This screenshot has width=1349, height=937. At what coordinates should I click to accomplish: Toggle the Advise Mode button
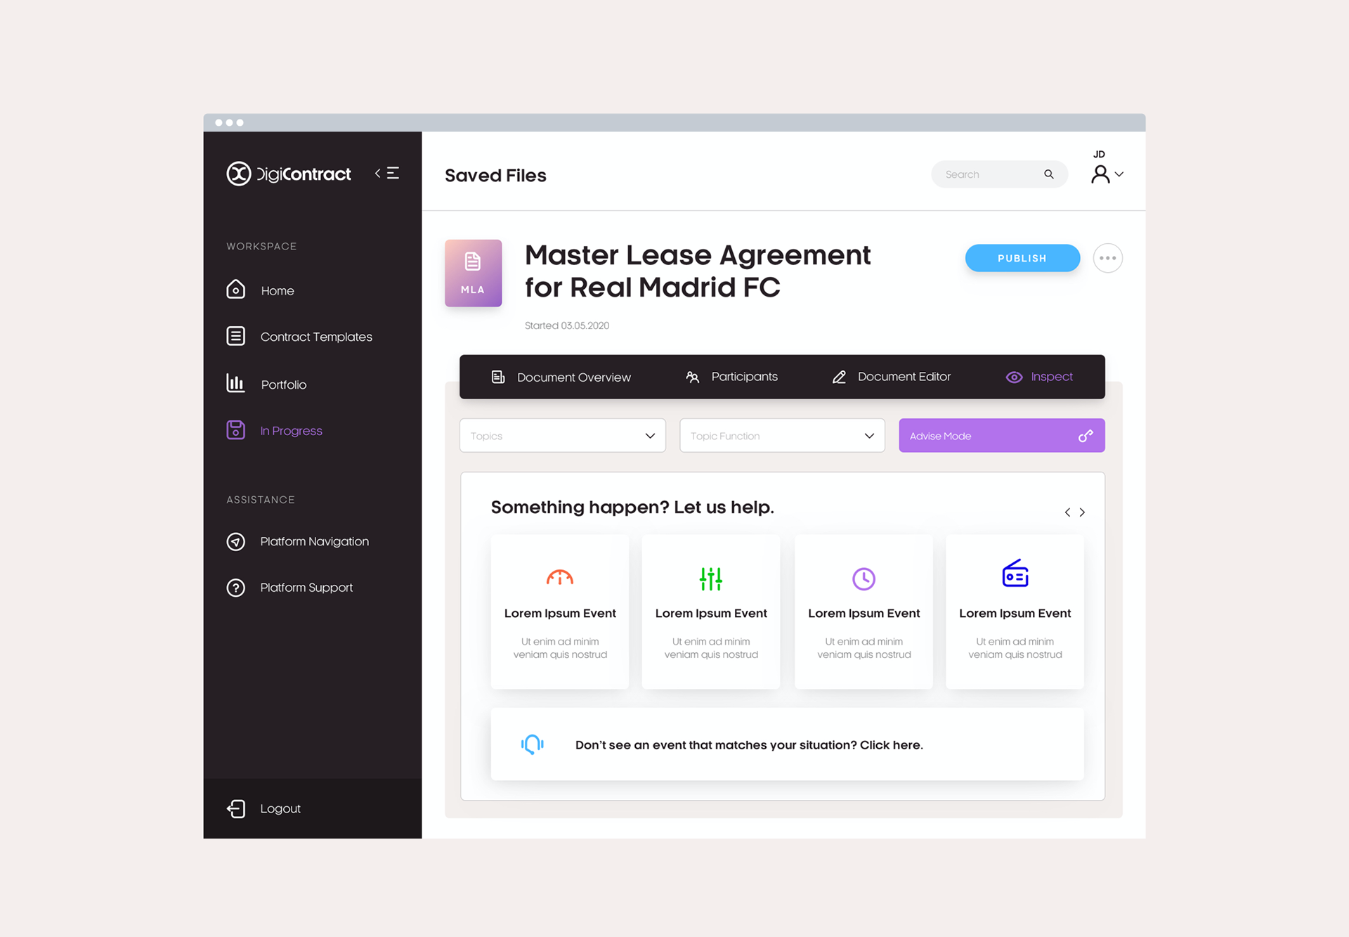[1001, 436]
